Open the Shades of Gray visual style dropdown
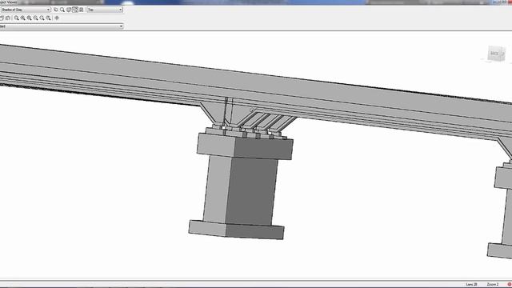Viewport: 512px width, 288px height. tap(26, 10)
